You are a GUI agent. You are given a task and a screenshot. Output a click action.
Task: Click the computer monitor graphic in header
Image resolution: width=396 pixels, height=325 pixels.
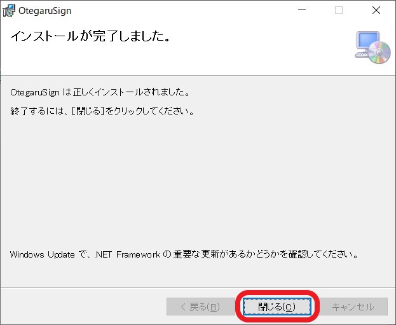366,45
